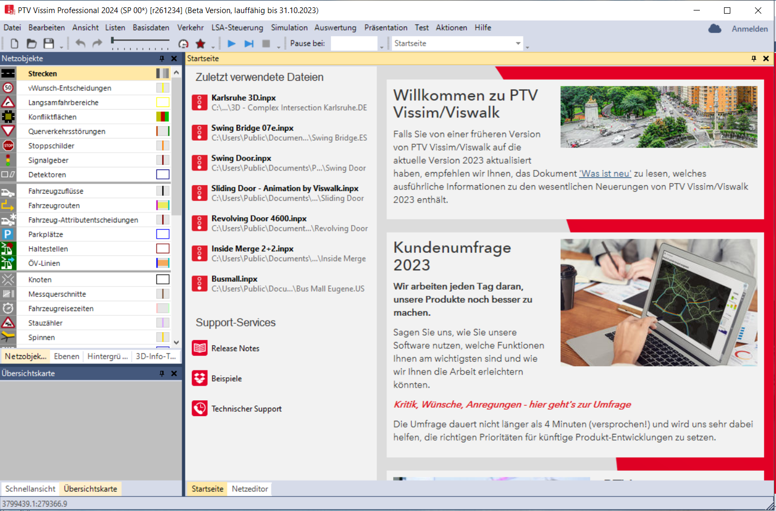776x511 pixels.
Task: Switch to the Ebenen tab
Action: (x=67, y=356)
